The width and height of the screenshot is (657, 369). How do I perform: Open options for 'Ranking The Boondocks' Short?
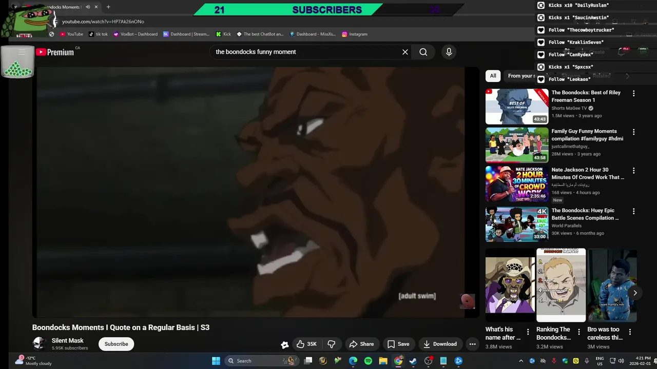[x=579, y=332]
